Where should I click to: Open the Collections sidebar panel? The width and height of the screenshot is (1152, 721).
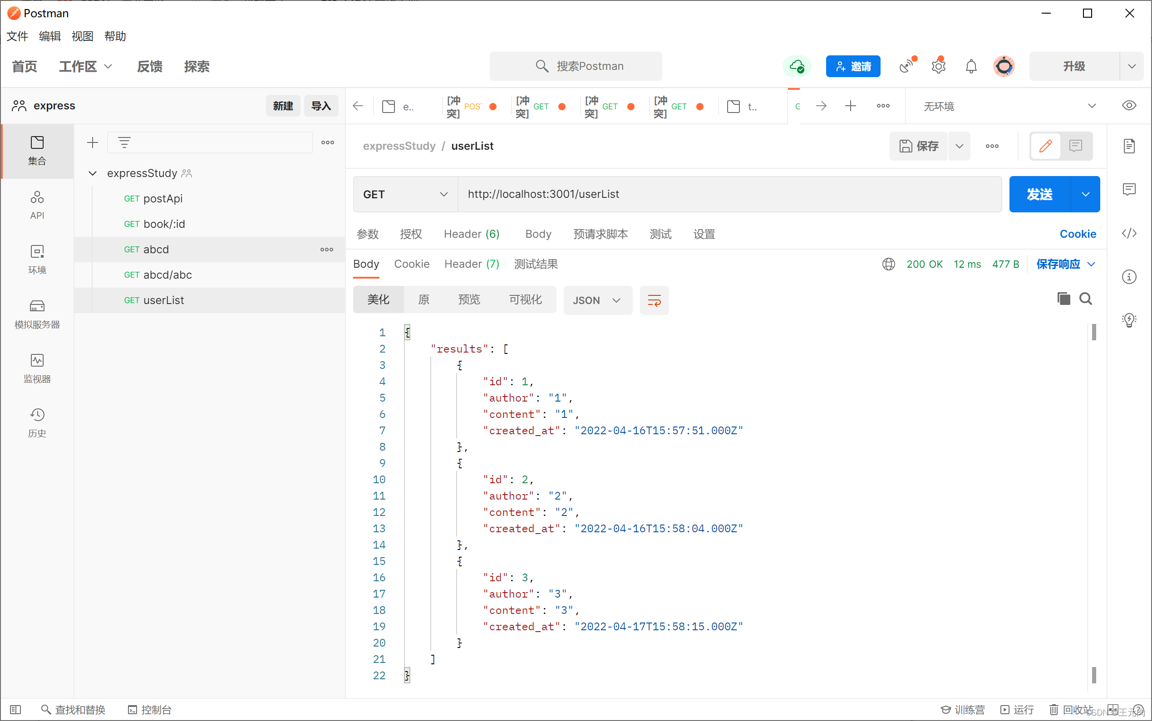click(x=37, y=151)
